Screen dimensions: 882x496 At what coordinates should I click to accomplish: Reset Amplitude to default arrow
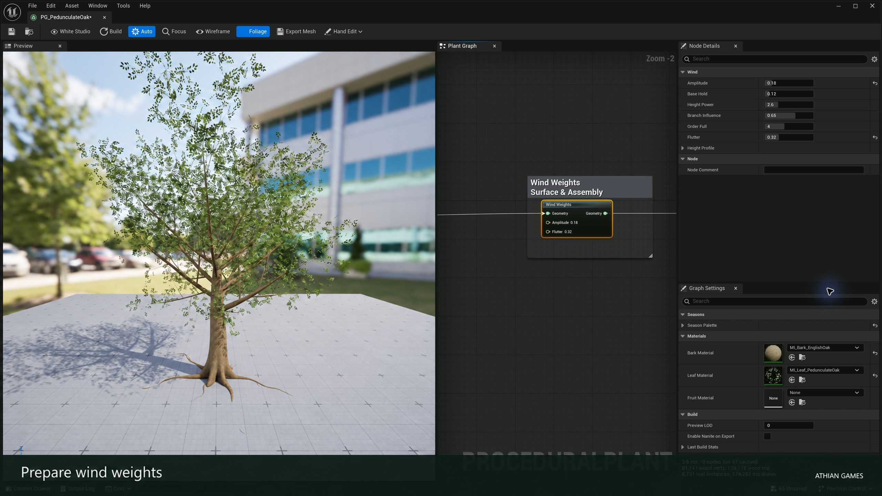click(875, 83)
